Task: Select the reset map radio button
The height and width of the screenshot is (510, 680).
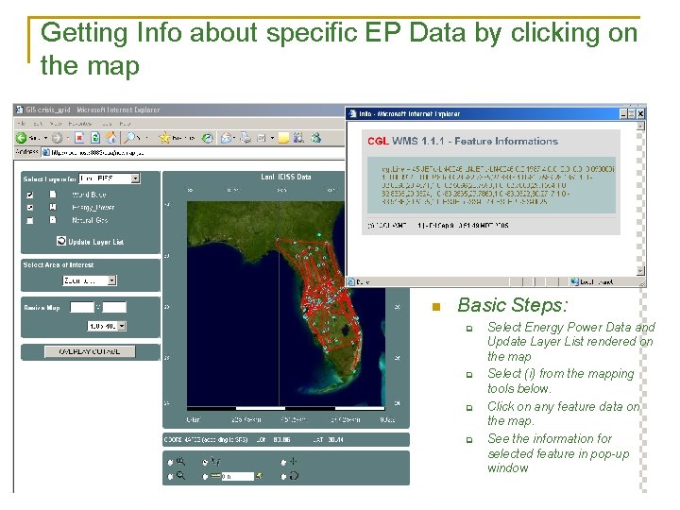Action: (283, 477)
